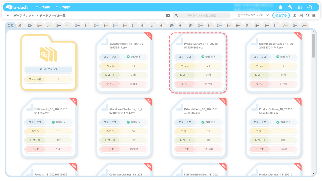Select the 全て tab
The width and height of the screenshot is (322, 181).
pos(10,26)
